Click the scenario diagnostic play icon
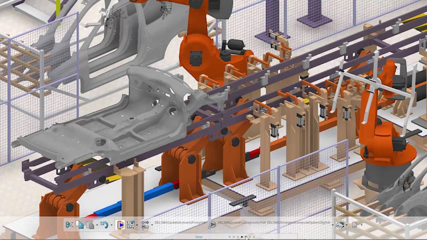The width and height of the screenshot is (427, 240). point(212,225)
